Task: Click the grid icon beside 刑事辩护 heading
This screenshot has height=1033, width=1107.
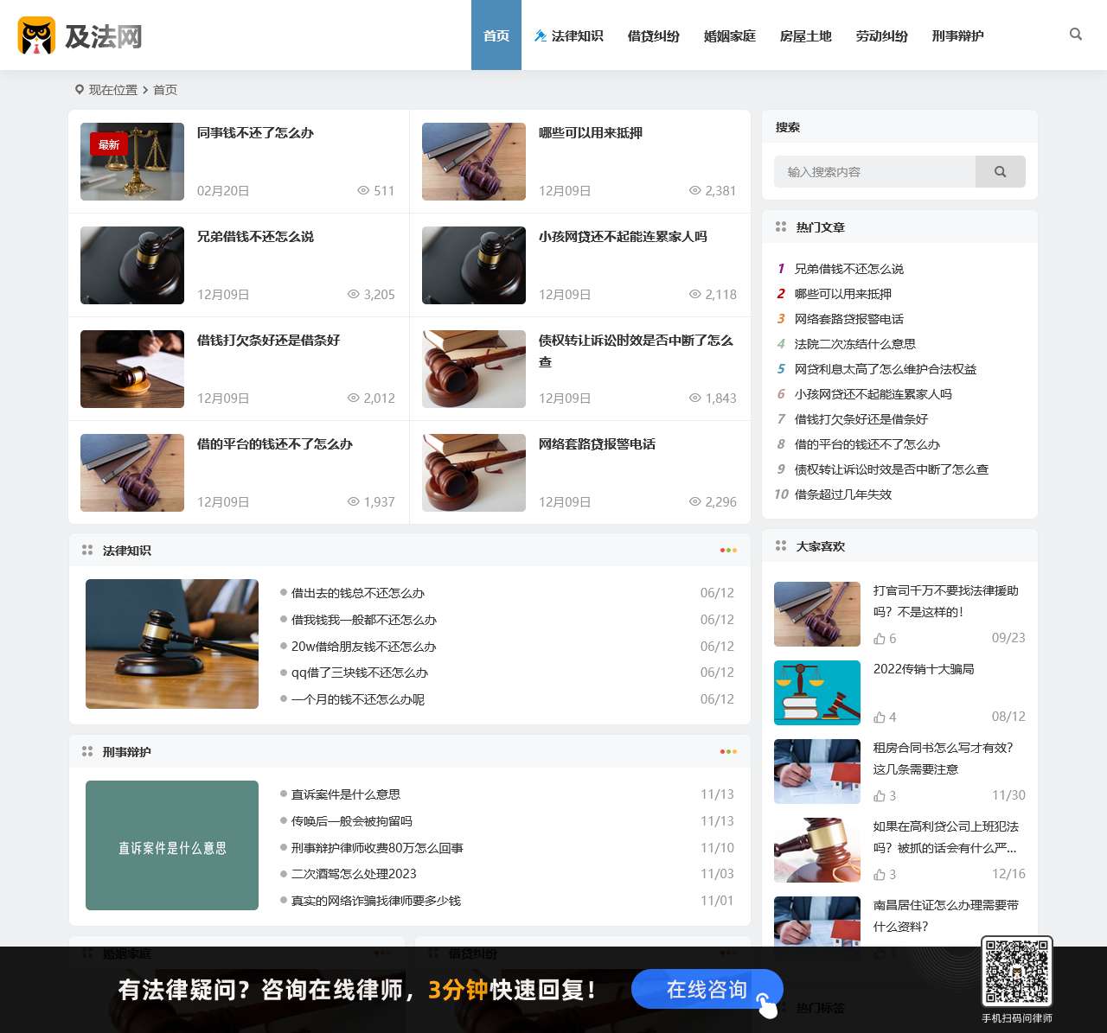Action: [87, 752]
